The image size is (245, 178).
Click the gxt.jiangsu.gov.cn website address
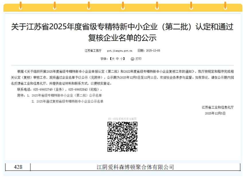click(119, 51)
